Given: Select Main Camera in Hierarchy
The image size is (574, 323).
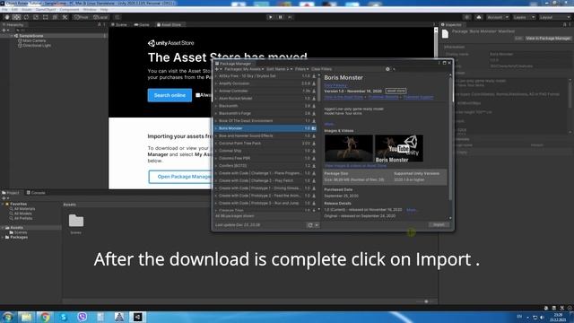Looking at the screenshot, I should point(32,40).
